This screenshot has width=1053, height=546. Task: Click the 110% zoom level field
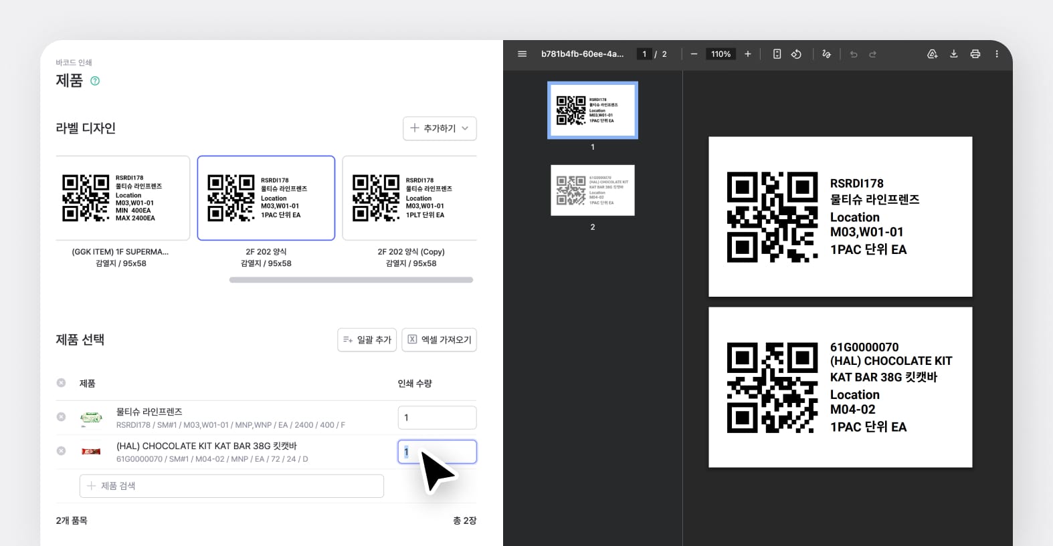(x=721, y=54)
